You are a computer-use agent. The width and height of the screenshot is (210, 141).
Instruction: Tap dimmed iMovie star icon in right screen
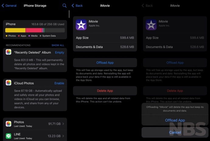coord(151,25)
